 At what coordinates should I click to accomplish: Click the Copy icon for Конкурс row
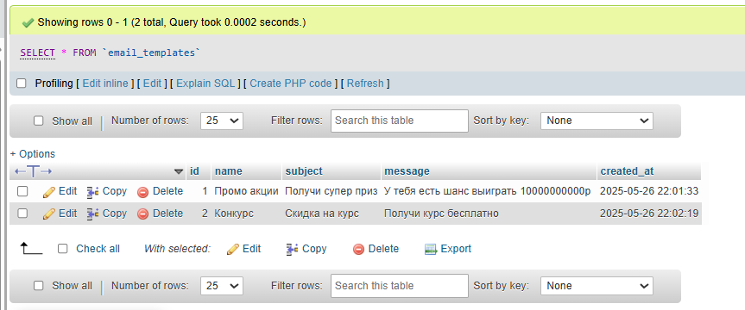click(92, 214)
